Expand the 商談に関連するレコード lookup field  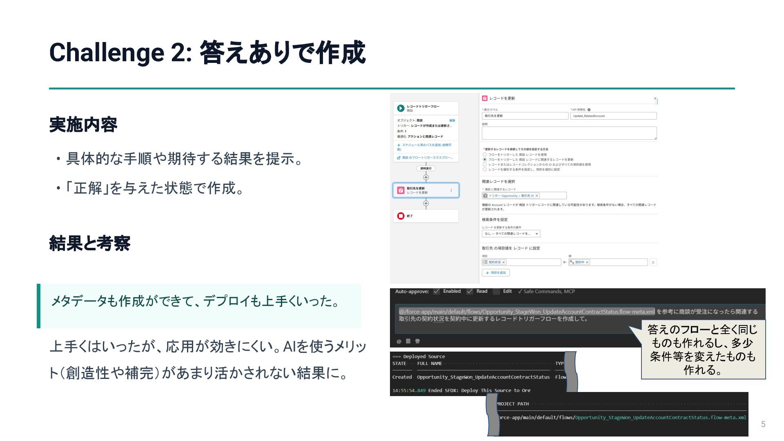(553, 196)
